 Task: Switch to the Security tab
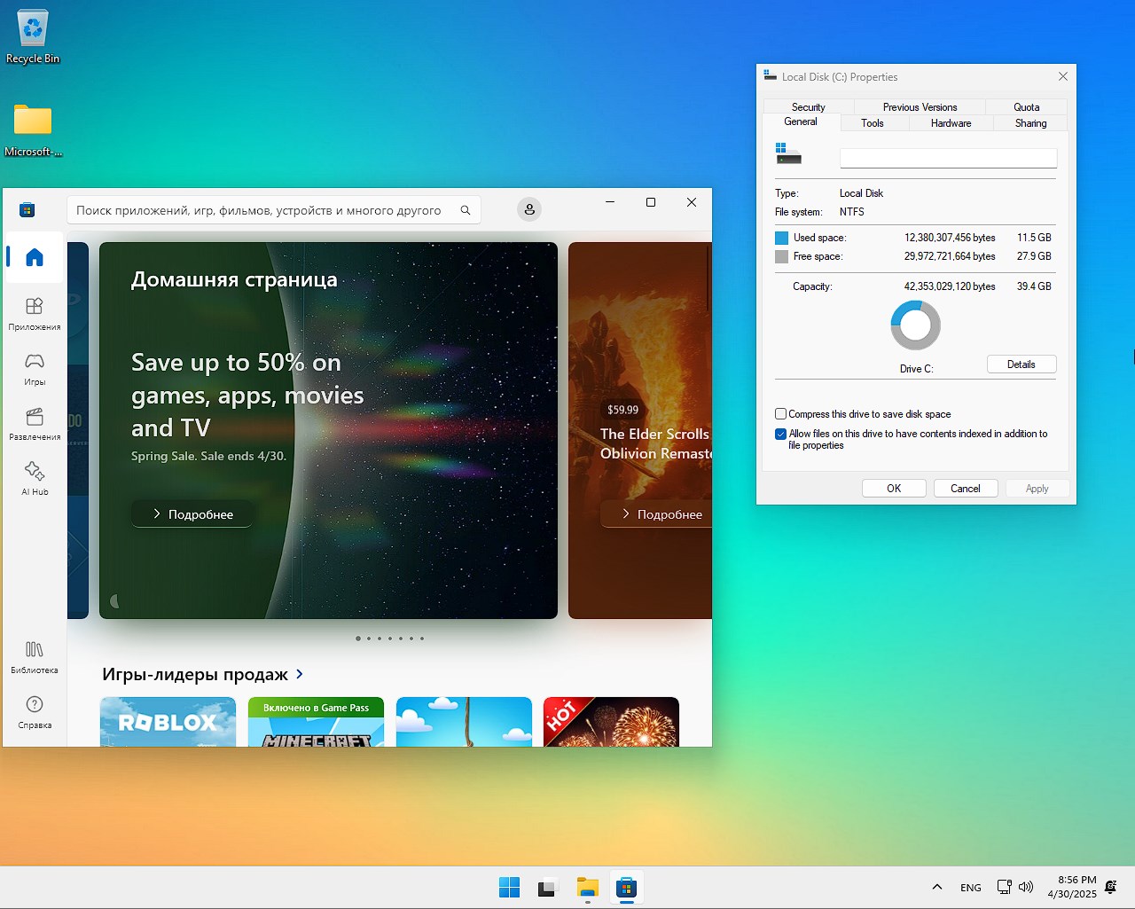[808, 107]
